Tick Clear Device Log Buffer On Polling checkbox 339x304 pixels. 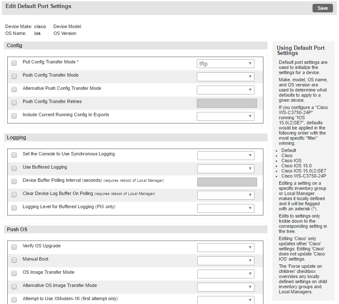click(14, 195)
